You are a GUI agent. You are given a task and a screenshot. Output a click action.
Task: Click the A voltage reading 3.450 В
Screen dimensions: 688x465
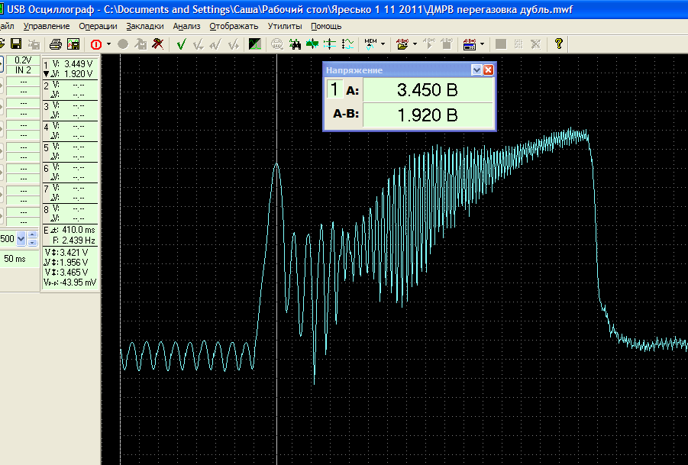(428, 90)
